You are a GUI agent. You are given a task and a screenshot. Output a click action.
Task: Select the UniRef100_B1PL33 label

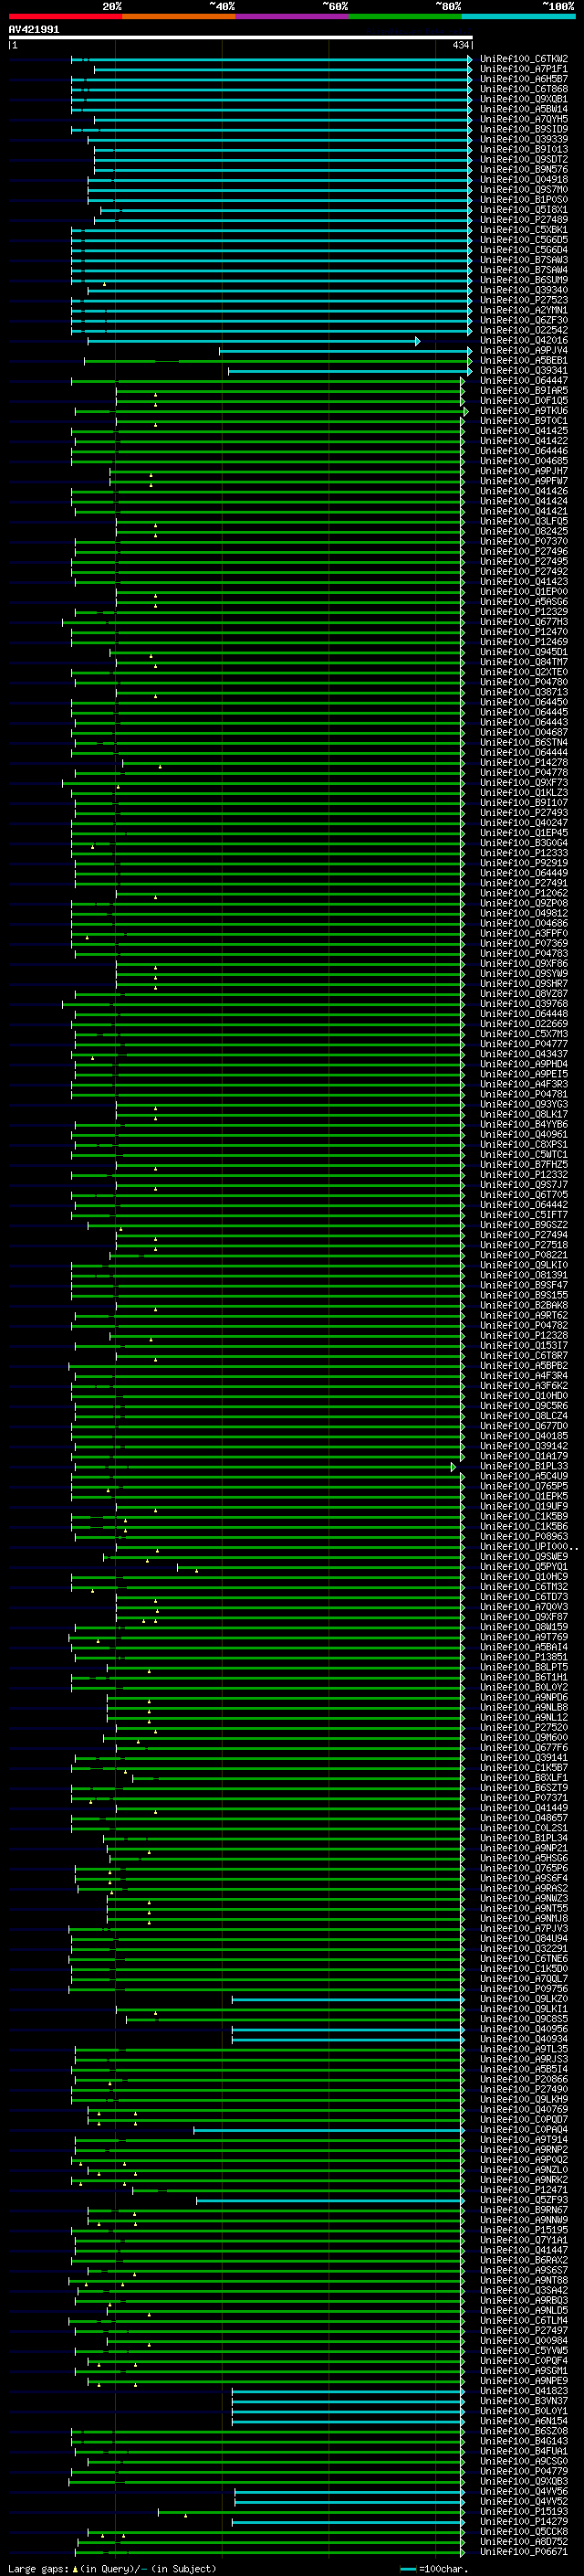(524, 1466)
